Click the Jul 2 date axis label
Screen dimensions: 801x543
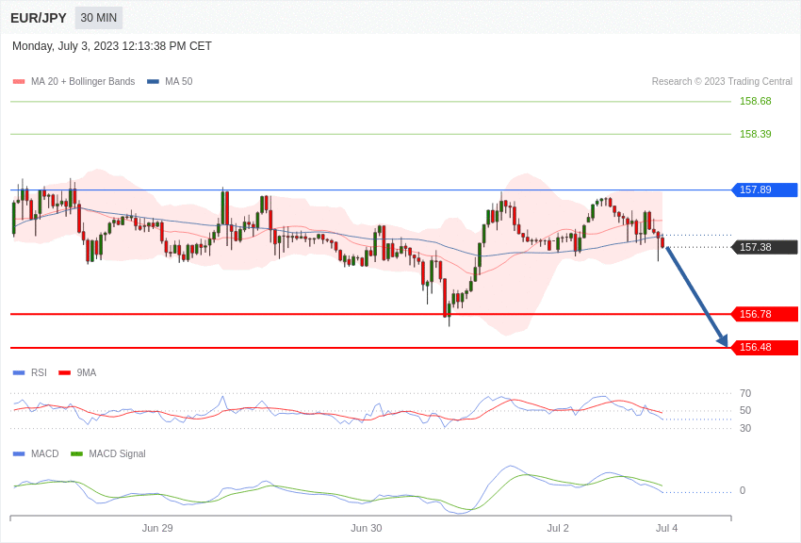coord(558,528)
